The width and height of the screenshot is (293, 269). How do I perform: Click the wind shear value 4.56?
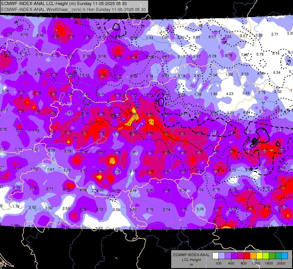[261, 73]
